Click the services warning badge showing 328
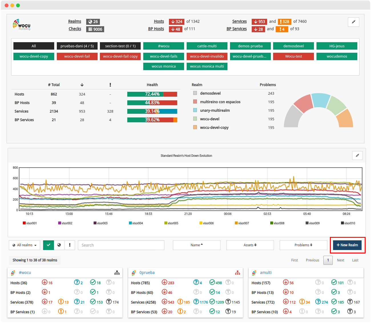 (x=284, y=22)
